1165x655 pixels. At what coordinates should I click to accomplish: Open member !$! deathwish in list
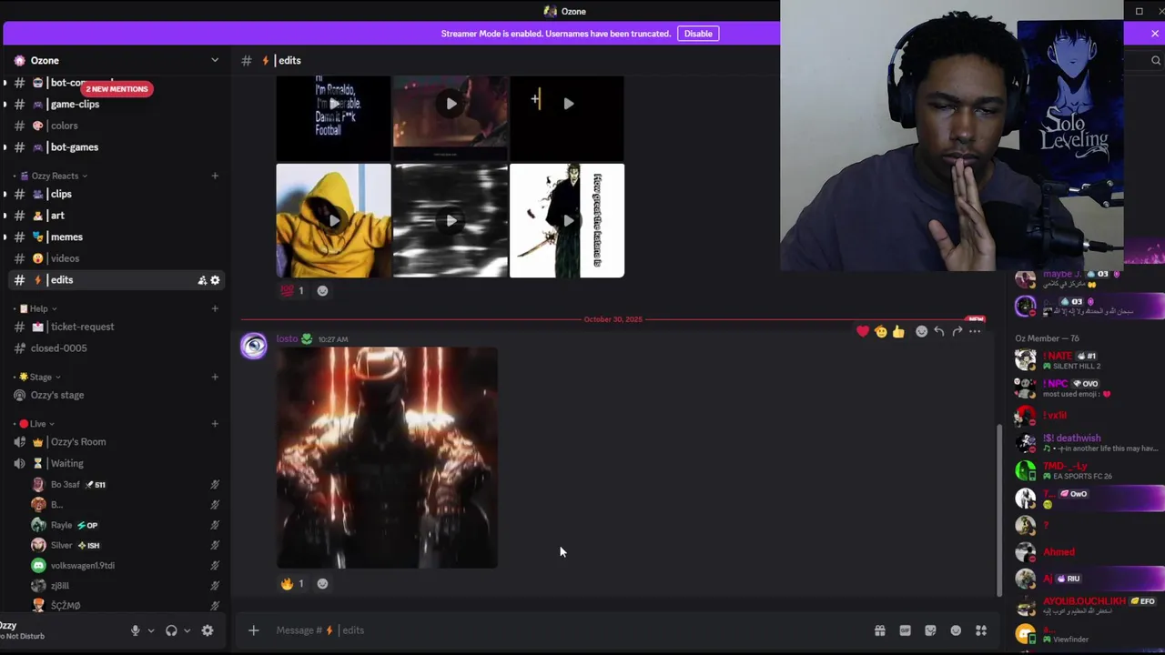coord(1089,443)
